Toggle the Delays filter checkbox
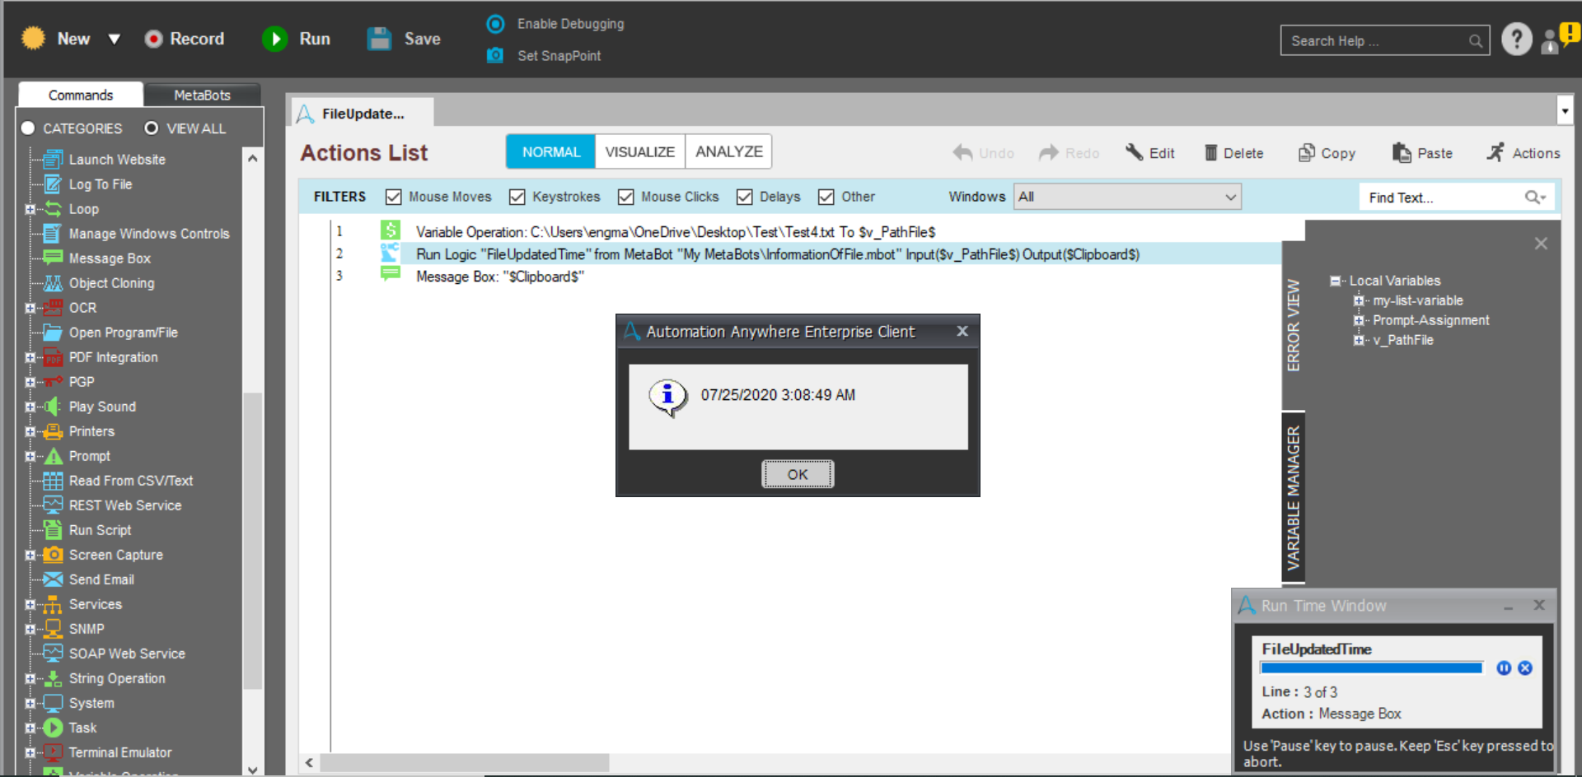This screenshot has height=777, width=1582. click(745, 197)
